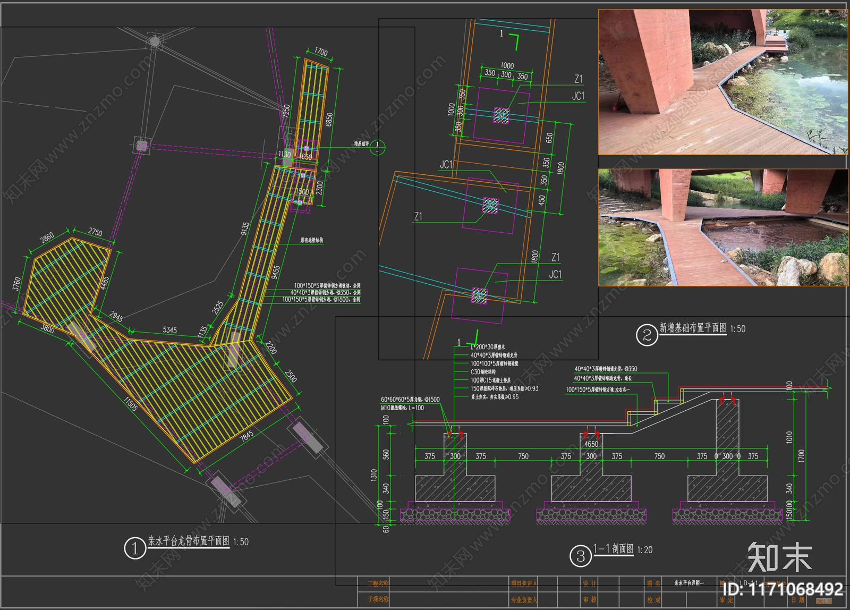
Task: Select the 9455 dimension text
Action: tap(275, 272)
